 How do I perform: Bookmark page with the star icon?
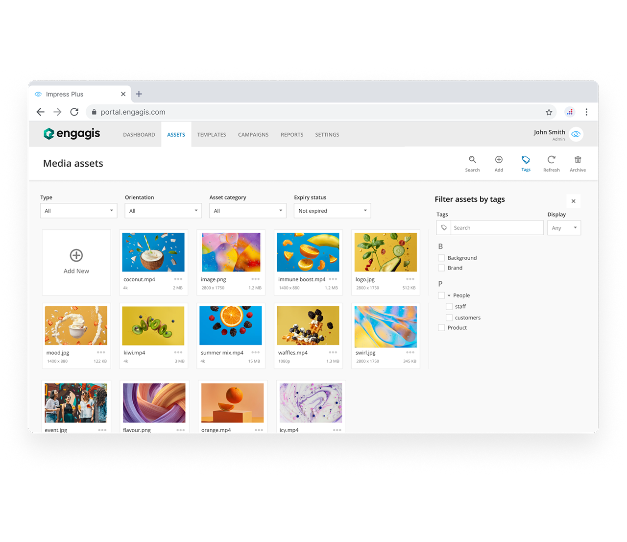pos(549,112)
